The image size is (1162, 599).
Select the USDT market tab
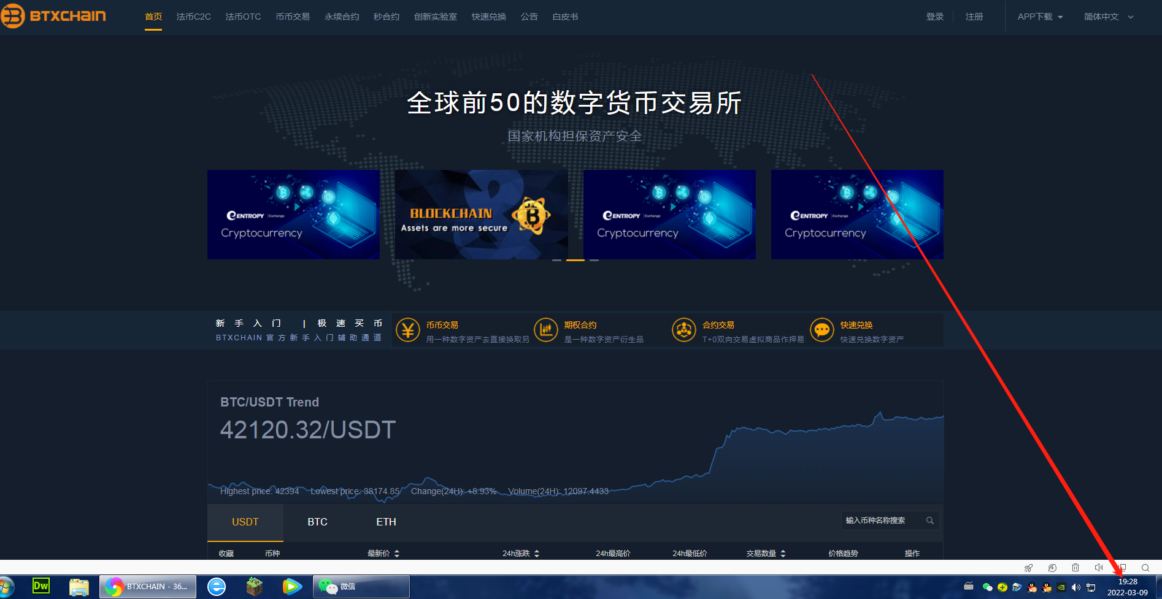[245, 522]
